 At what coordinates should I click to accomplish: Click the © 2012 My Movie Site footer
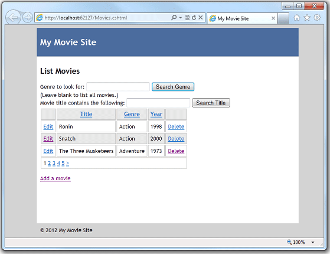[x=66, y=230]
